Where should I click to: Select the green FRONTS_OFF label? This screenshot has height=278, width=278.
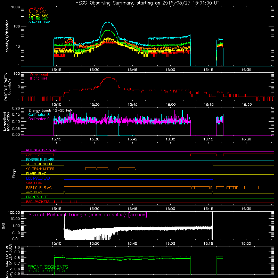coord(37,197)
